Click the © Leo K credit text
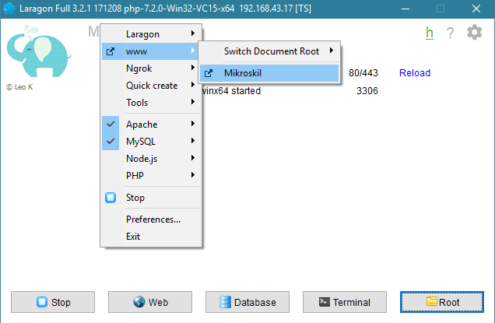The height and width of the screenshot is (323, 495). coord(19,87)
